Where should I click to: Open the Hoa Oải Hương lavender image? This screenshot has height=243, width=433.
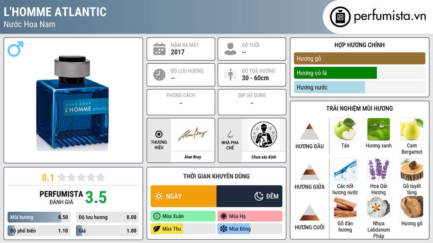378,170
